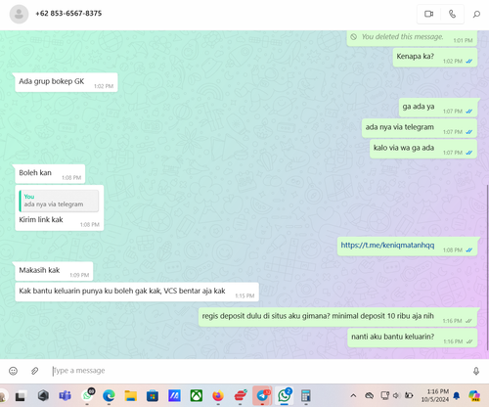Open Copilot from the taskbar corner

click(x=473, y=396)
